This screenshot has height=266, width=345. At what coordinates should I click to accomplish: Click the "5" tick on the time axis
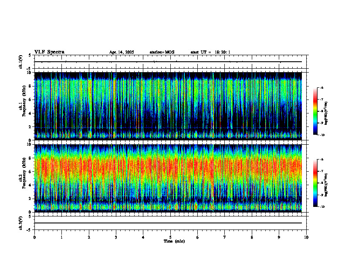click(x=170, y=237)
